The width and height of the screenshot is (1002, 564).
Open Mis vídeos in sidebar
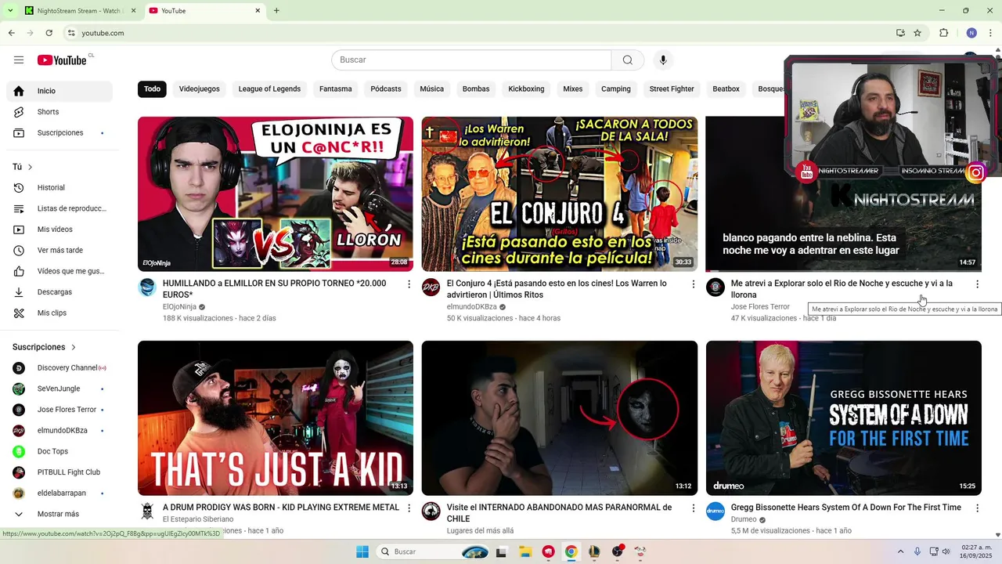tap(59, 230)
